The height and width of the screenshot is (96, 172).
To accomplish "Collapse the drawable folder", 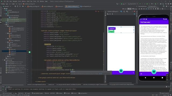I will pos(6,26).
